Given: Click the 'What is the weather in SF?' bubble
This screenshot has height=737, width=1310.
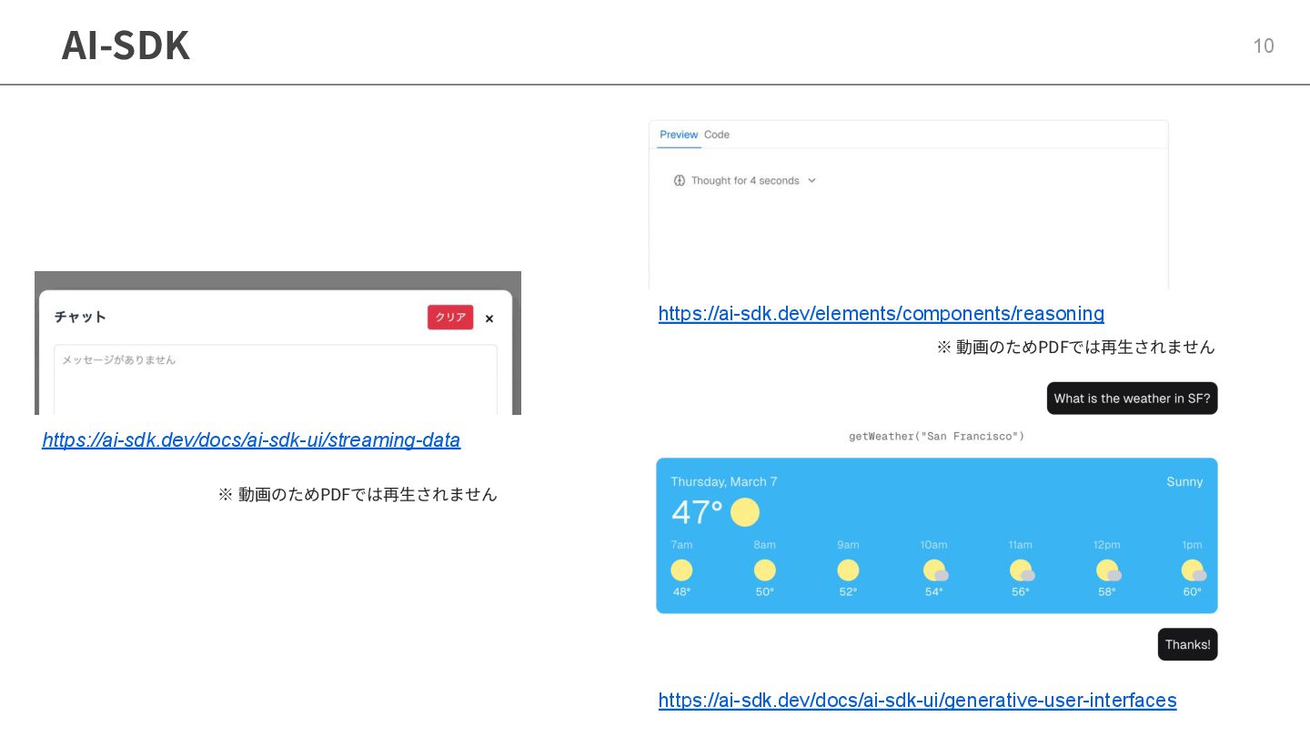Looking at the screenshot, I should 1132,399.
